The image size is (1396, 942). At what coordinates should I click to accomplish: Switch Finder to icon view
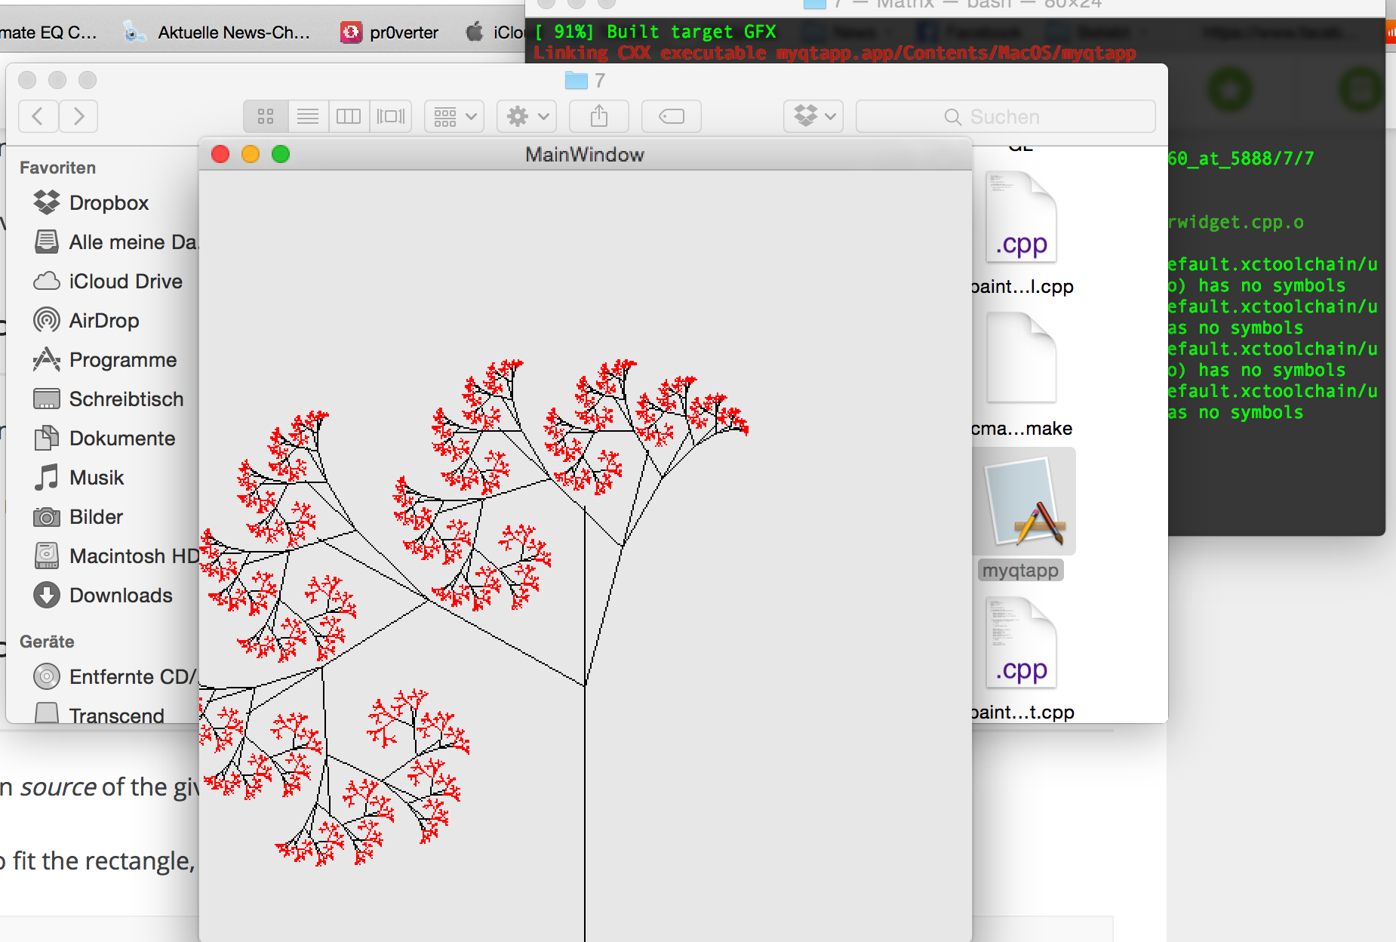(x=265, y=116)
